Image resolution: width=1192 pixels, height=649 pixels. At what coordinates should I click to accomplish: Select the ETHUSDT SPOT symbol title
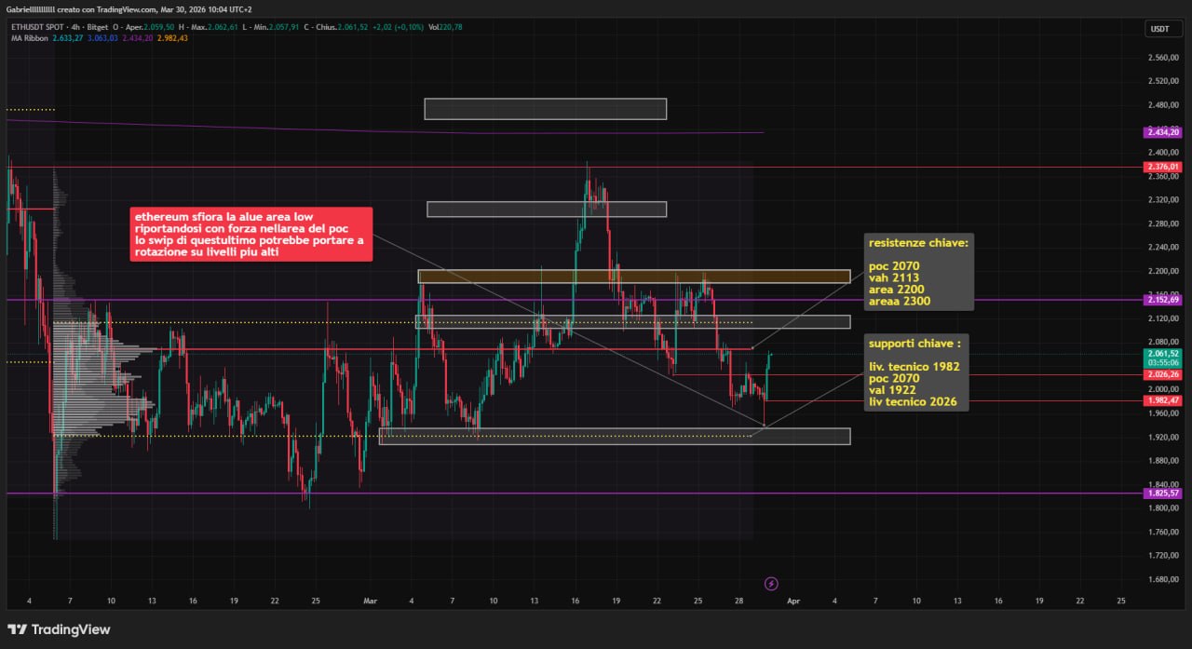(x=39, y=27)
